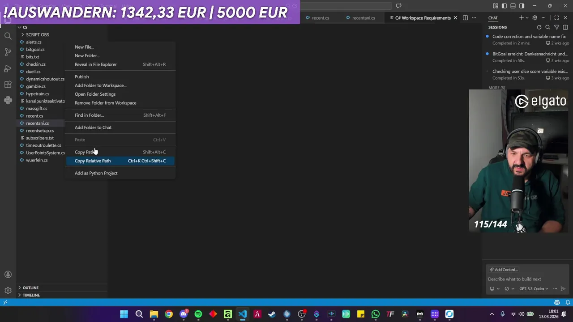Open notifications bell in status bar
Viewport: 573px width, 322px height.
click(568, 302)
